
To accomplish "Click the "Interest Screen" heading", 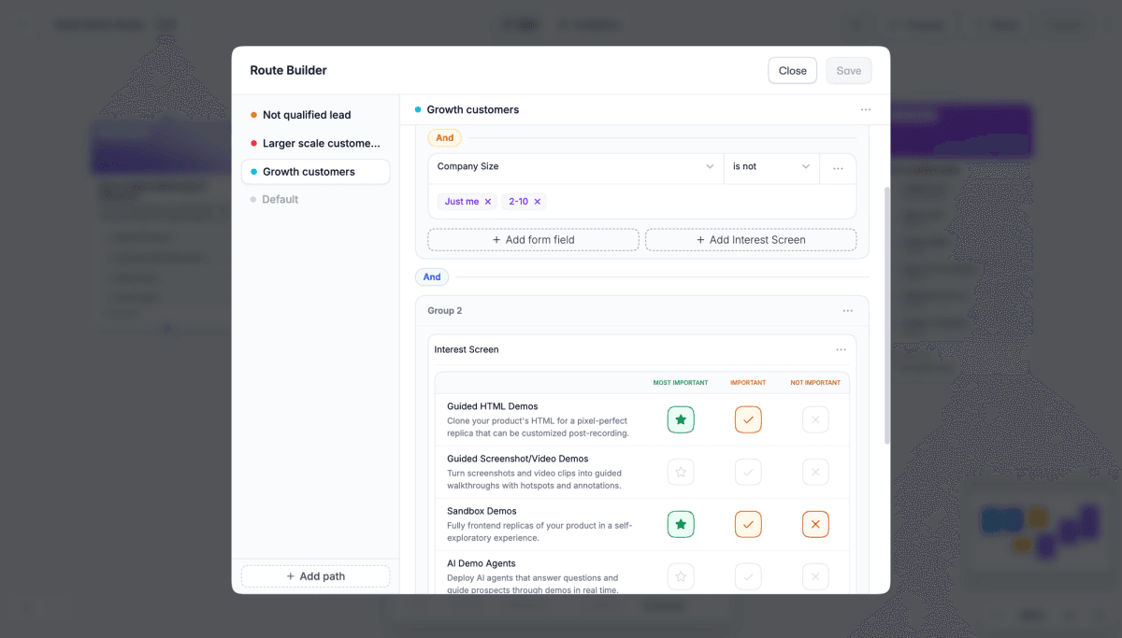I will (x=467, y=349).
